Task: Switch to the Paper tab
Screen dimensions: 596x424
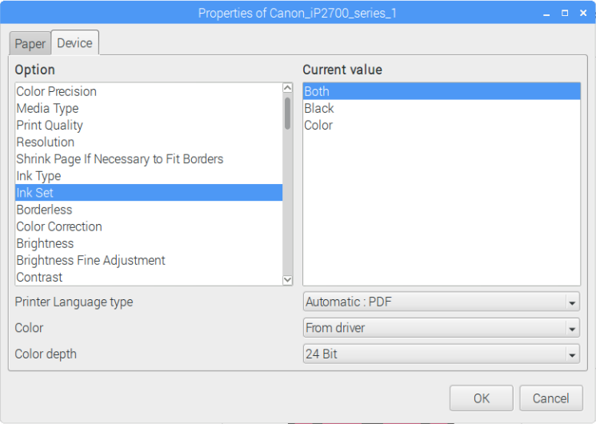Action: coord(30,44)
